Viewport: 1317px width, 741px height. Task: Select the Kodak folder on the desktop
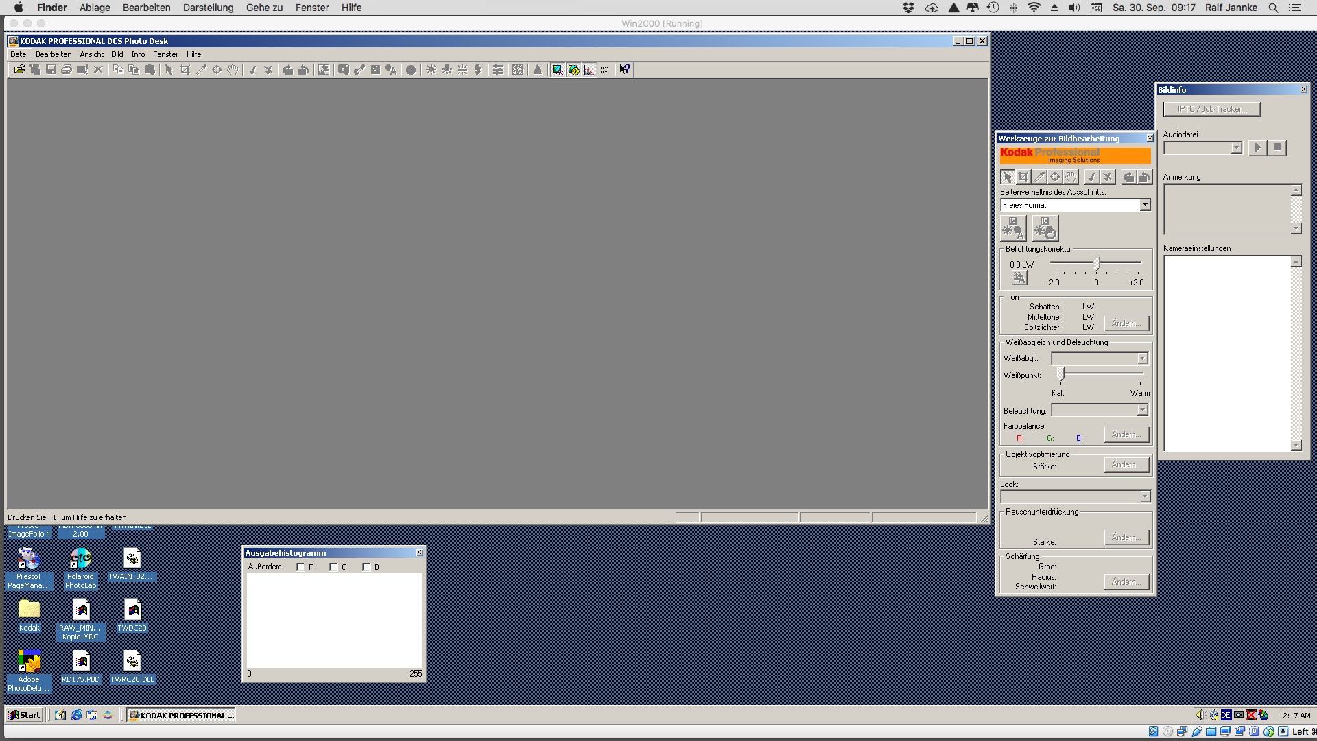coord(29,615)
